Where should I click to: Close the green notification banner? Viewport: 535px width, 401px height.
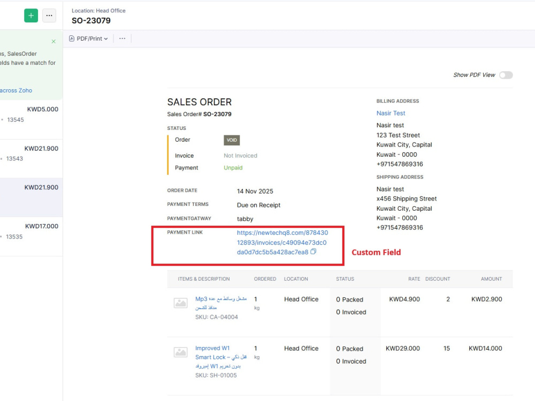pyautogui.click(x=53, y=41)
